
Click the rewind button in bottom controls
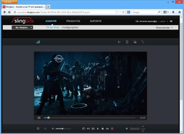coord(88,129)
